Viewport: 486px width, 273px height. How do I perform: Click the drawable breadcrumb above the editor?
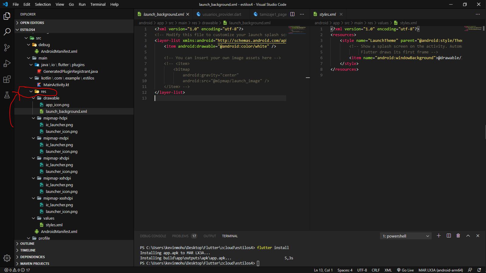pos(210,23)
